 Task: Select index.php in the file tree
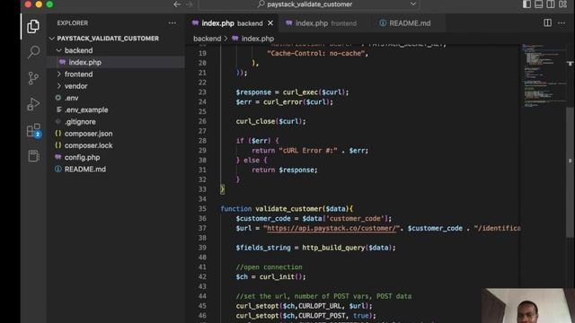click(84, 62)
